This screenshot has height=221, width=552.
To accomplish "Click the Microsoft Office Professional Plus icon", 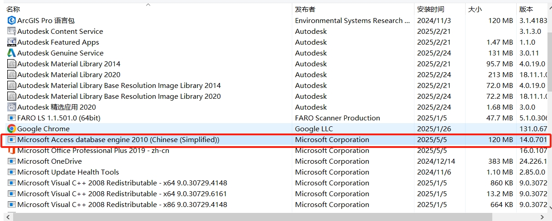I will pos(12,150).
